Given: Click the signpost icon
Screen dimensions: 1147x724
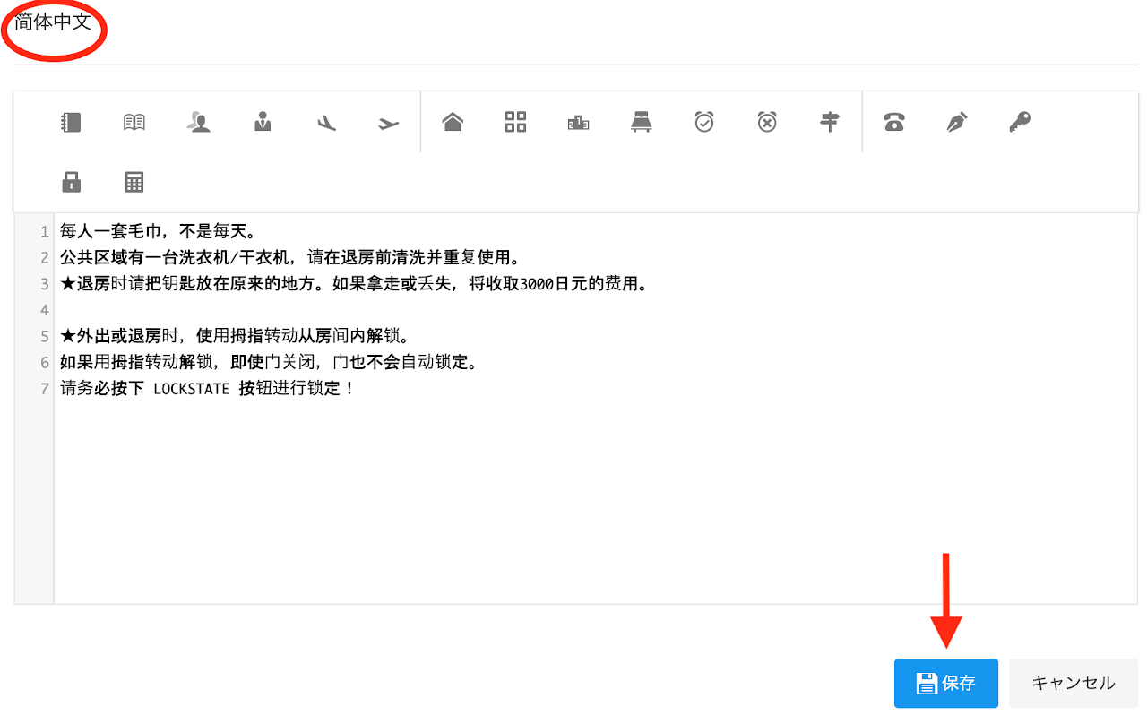Looking at the screenshot, I should click(x=830, y=122).
